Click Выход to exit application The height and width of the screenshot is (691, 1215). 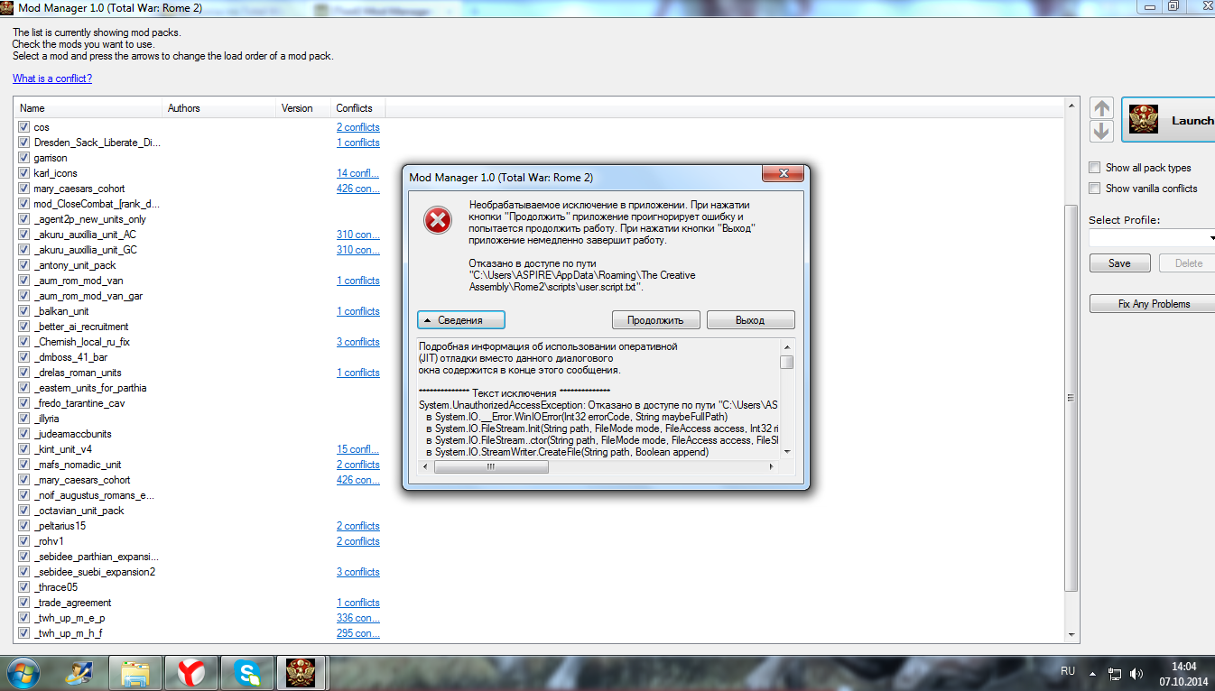point(750,320)
